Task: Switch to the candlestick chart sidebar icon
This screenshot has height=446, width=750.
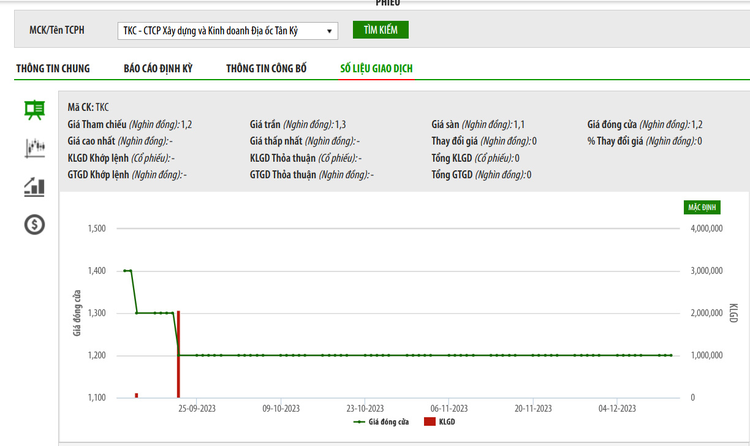Action: pyautogui.click(x=34, y=148)
